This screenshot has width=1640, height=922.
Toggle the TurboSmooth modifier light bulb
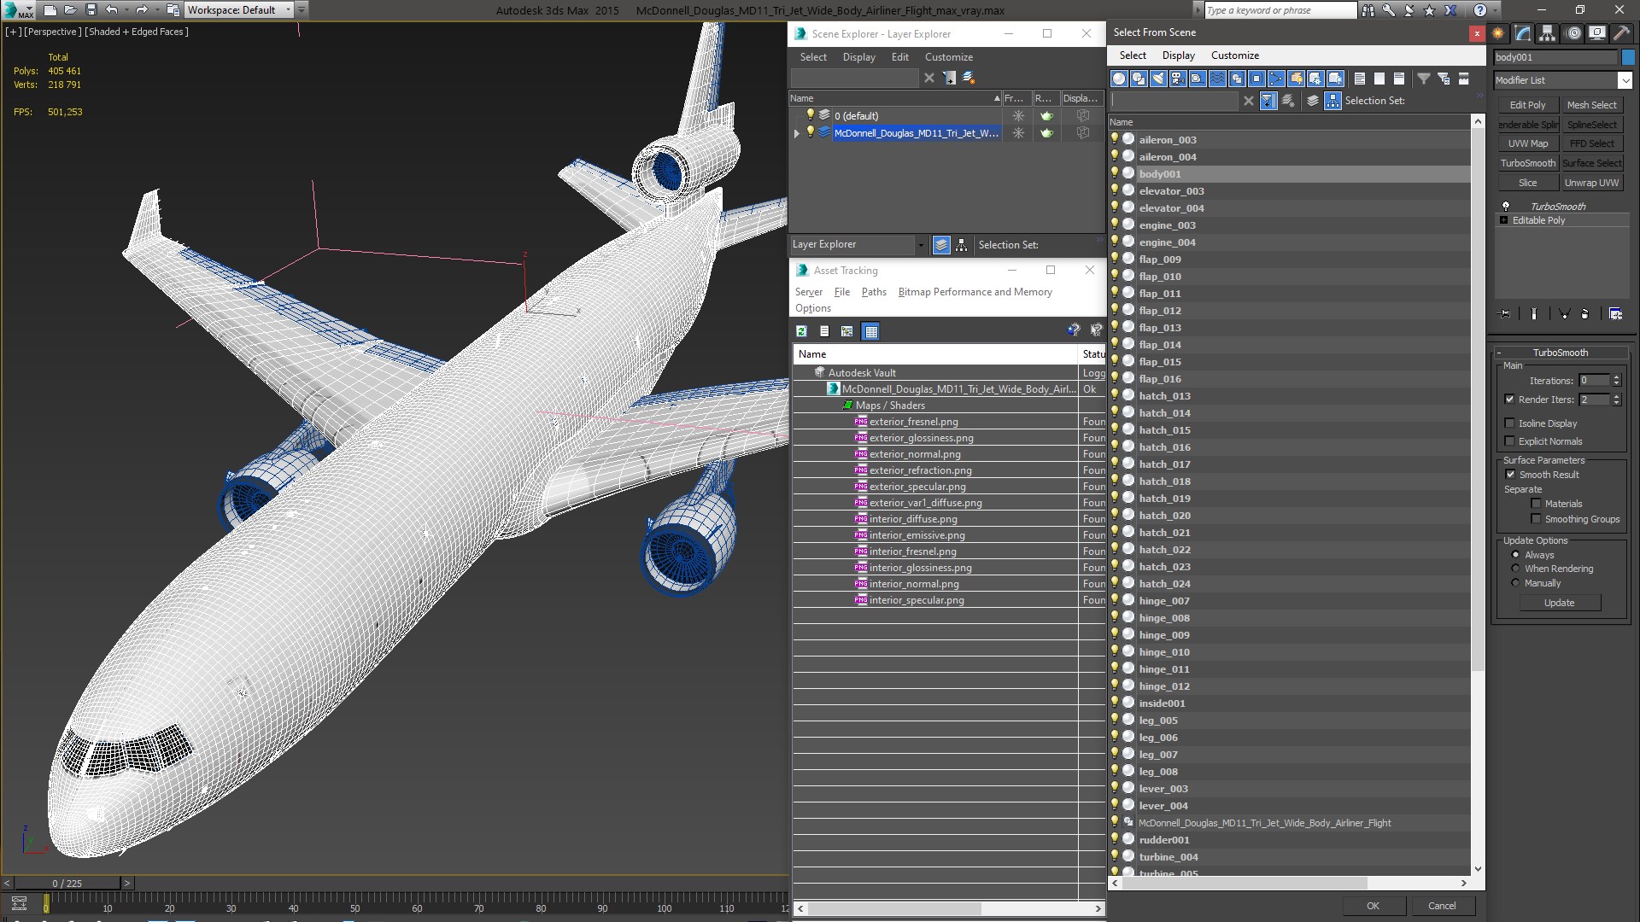click(x=1506, y=206)
